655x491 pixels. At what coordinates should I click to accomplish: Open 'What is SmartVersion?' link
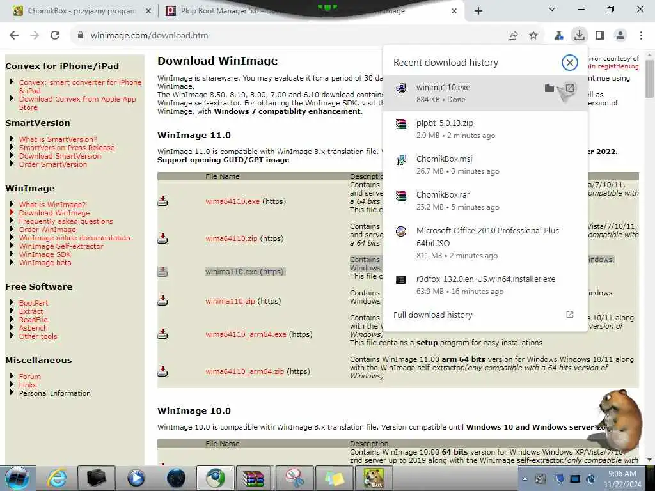[x=58, y=139]
